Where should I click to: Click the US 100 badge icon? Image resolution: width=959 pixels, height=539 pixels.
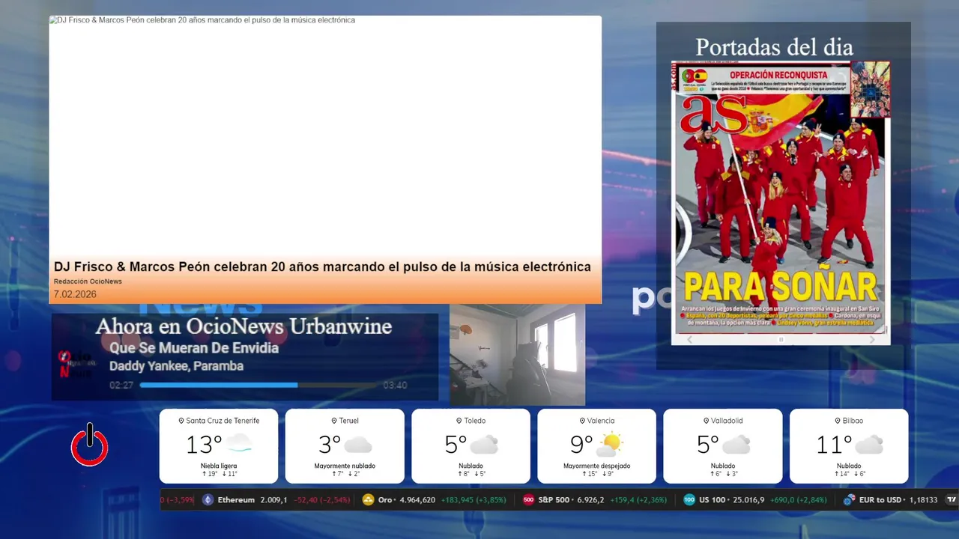(x=689, y=500)
